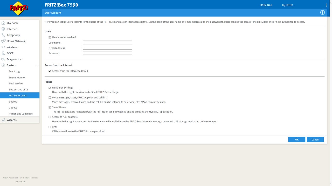Open the Manual link in footer
The width and height of the screenshot is (332, 186).
pos(34,178)
